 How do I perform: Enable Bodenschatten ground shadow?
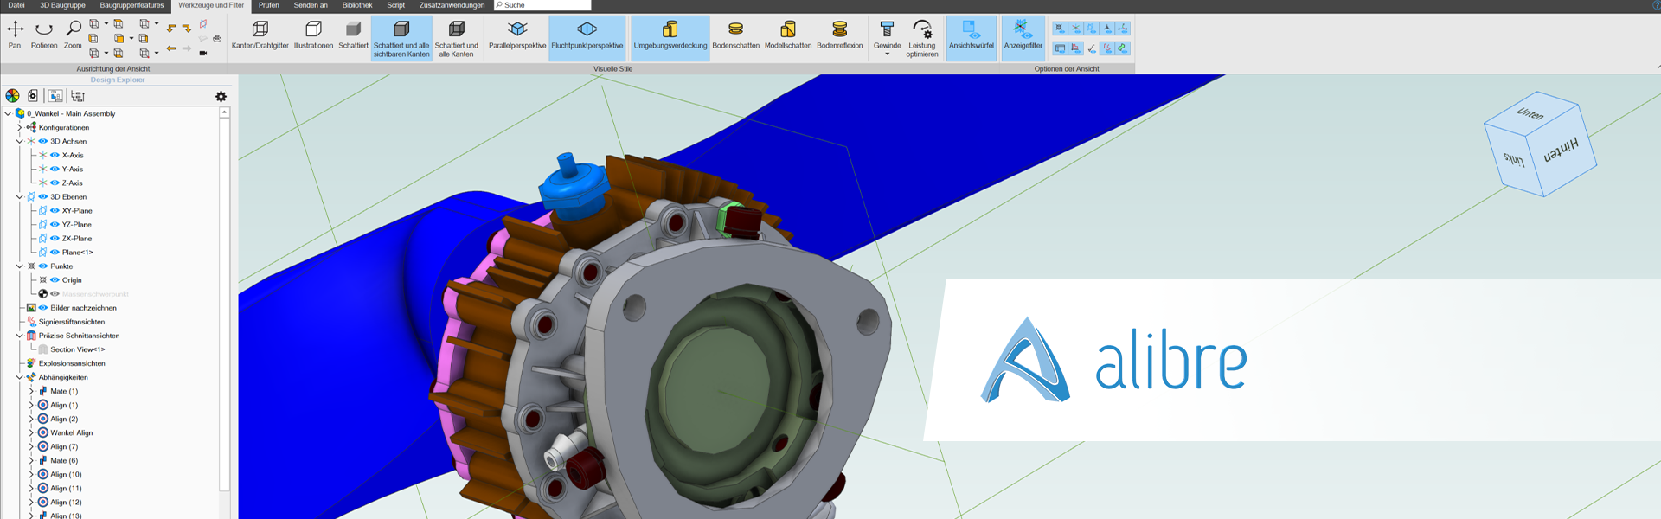[735, 35]
